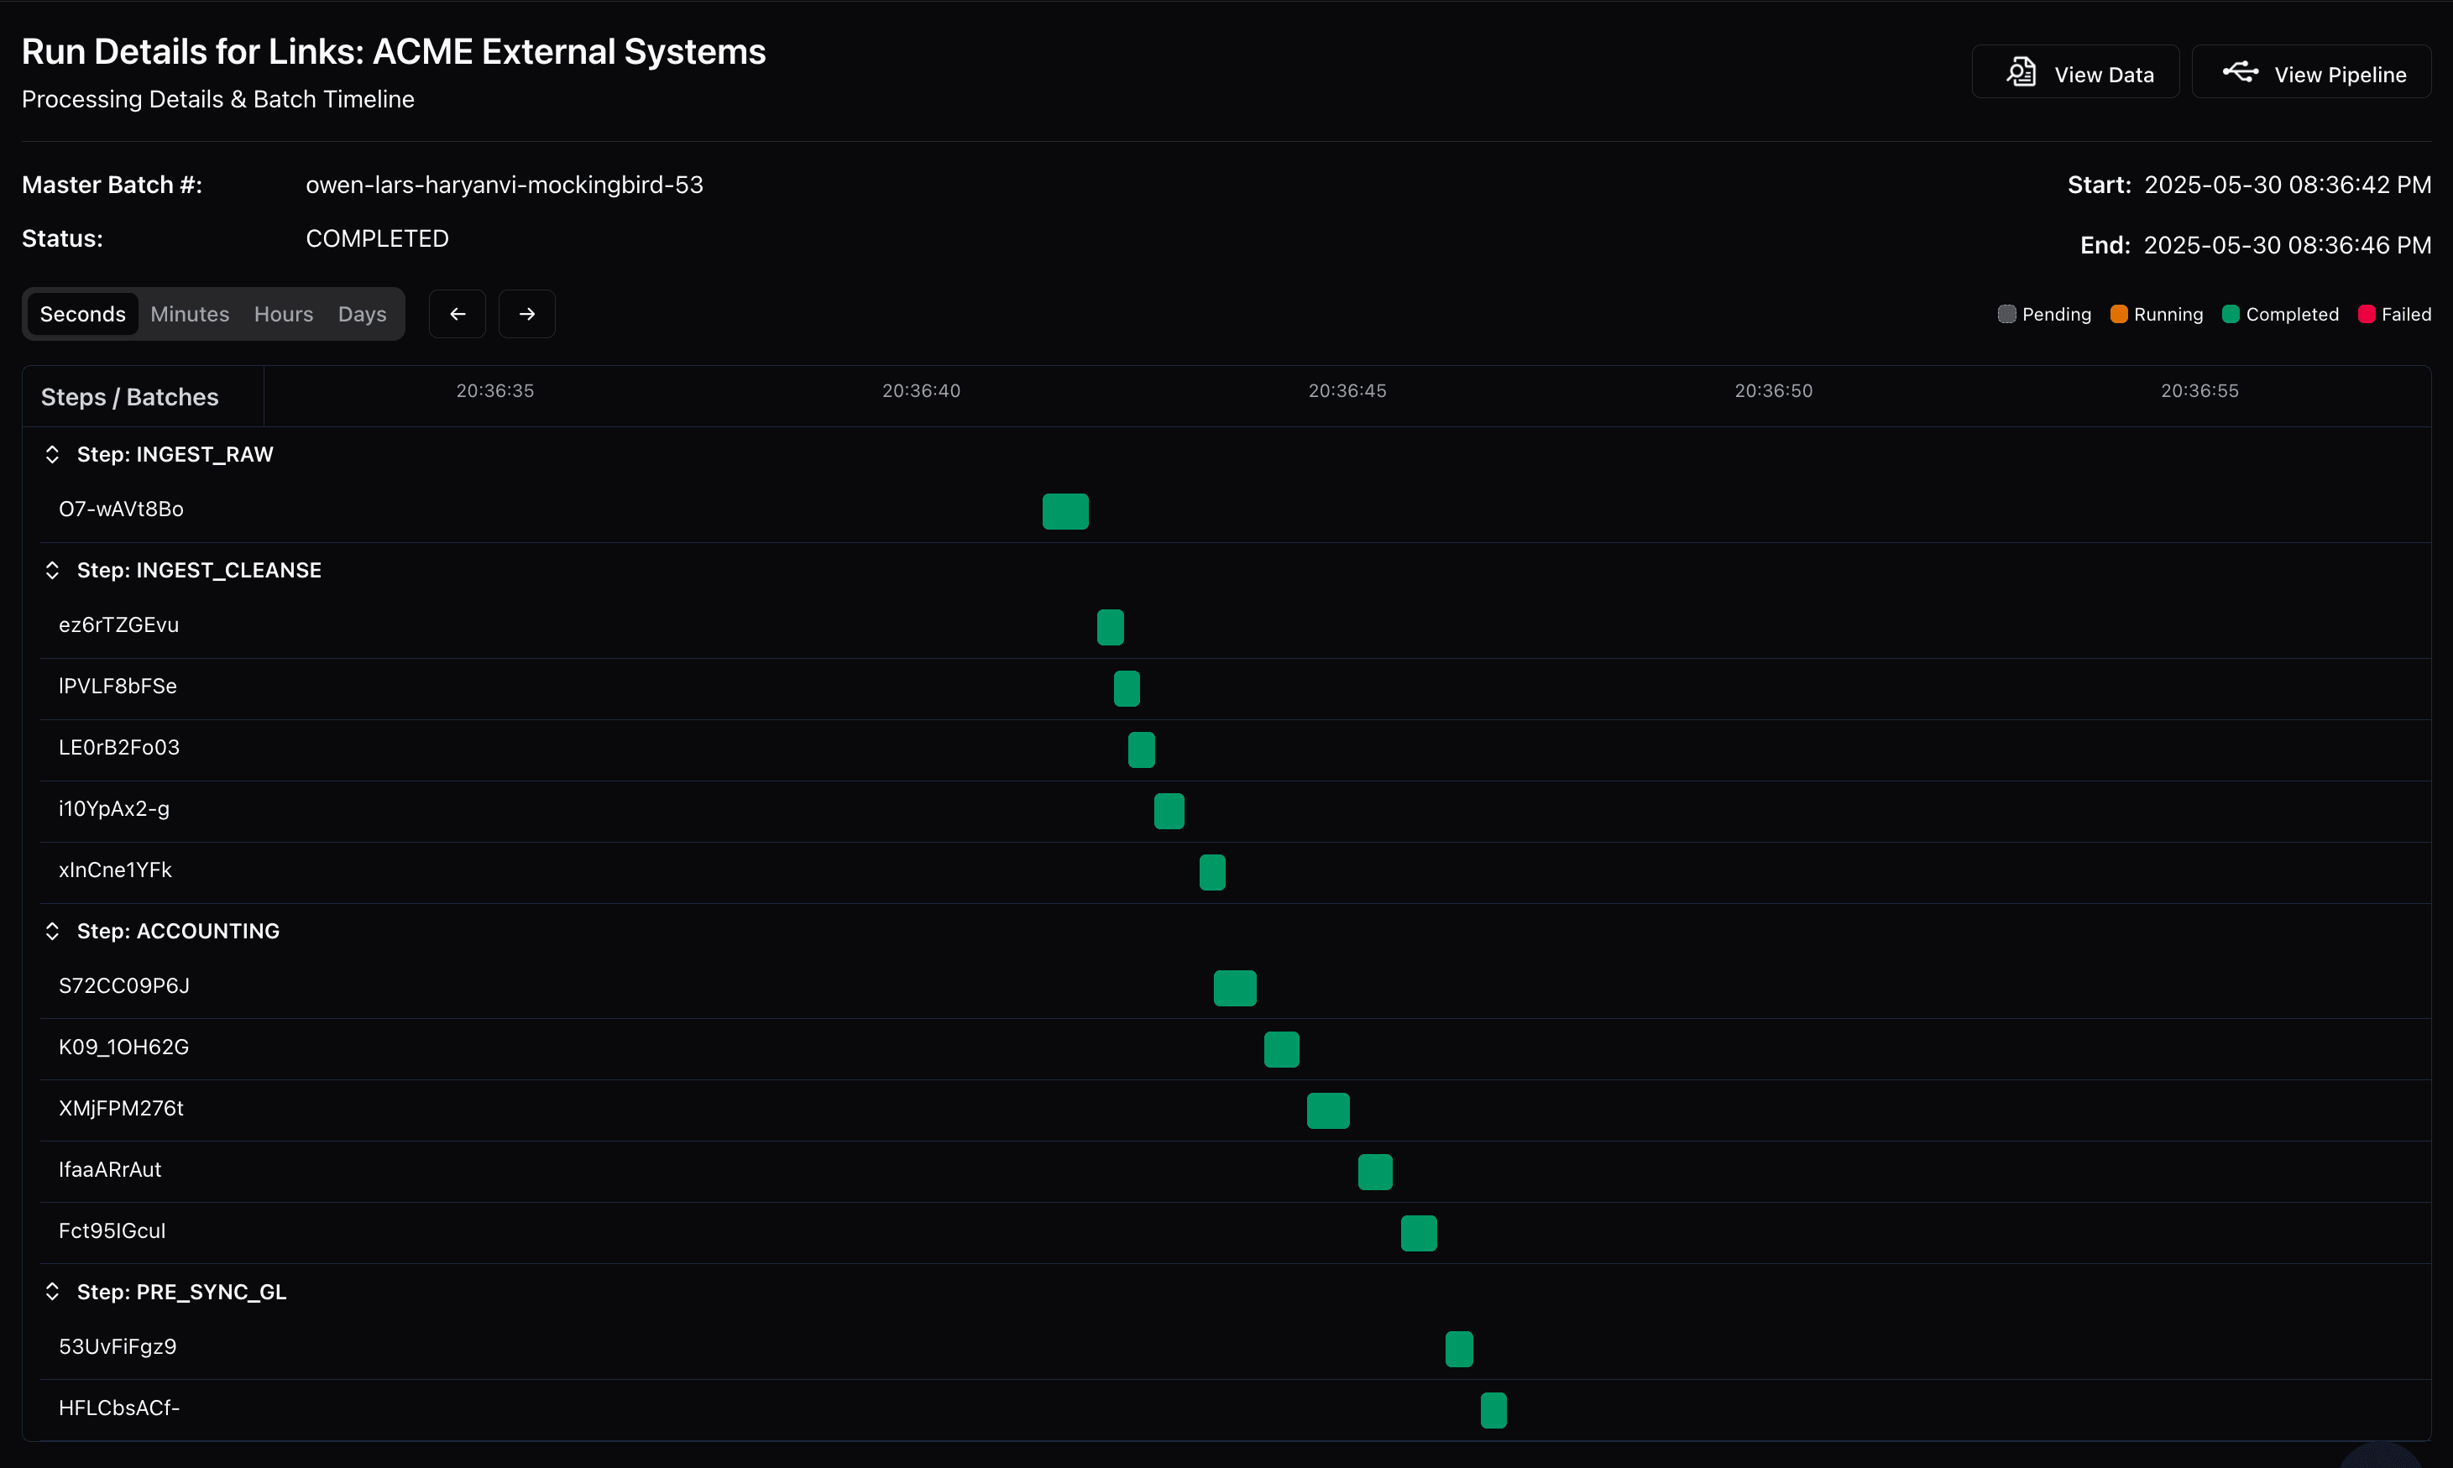
Task: Click the Start timestamp 08:36:42 PM
Action: [2288, 185]
